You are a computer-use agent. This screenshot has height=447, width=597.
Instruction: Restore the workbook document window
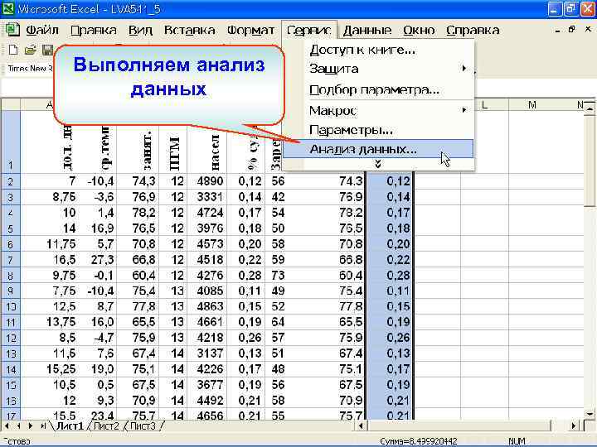coord(571,30)
